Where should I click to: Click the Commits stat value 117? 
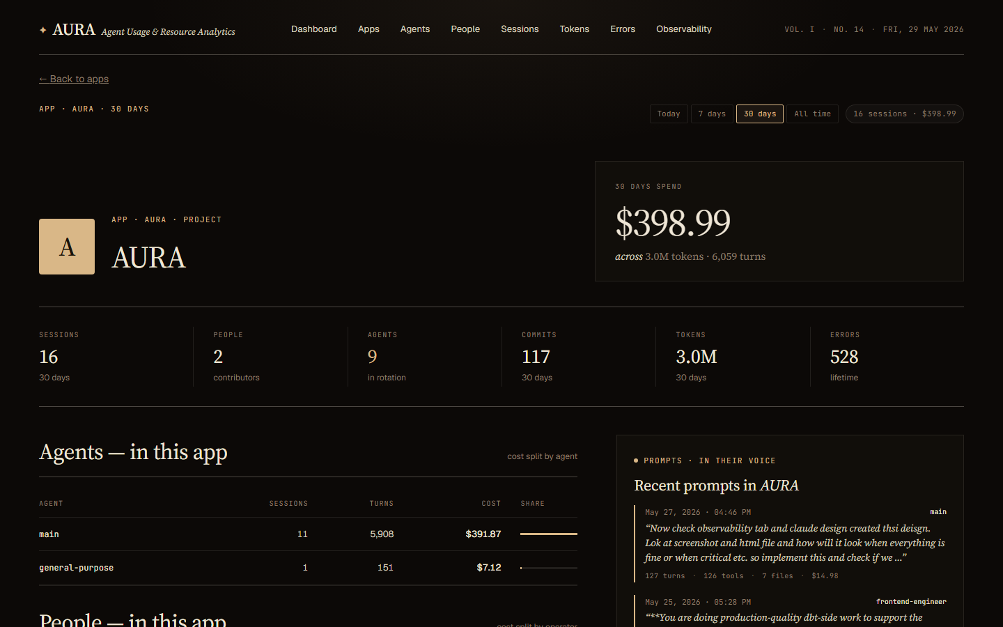point(536,357)
